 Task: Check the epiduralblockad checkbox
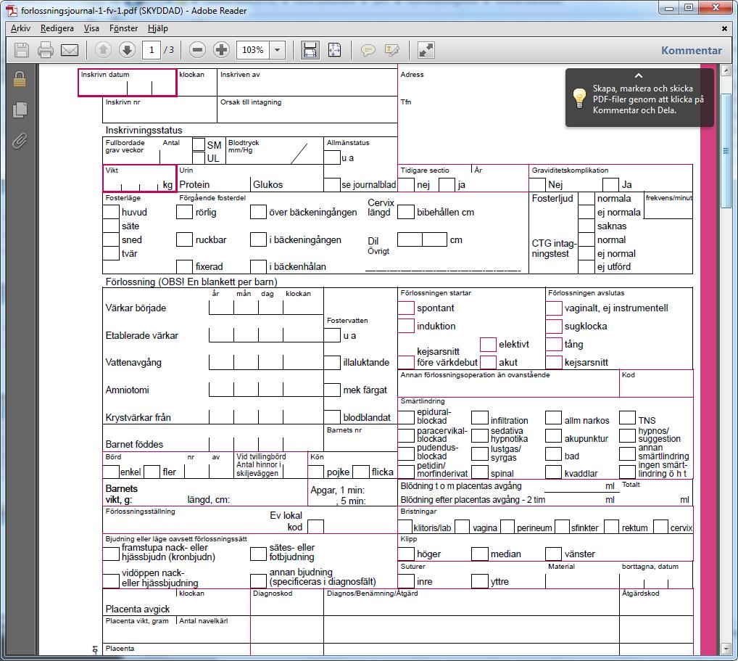(406, 417)
